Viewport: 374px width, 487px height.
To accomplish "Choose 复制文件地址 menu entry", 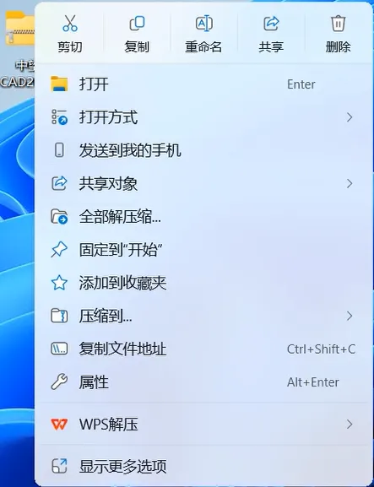I will pos(203,349).
